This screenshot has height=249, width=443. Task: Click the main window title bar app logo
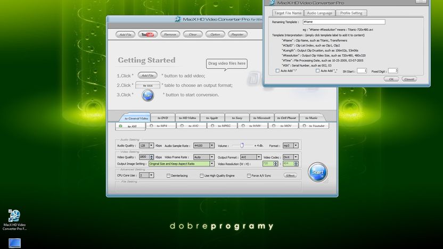[x=178, y=19]
